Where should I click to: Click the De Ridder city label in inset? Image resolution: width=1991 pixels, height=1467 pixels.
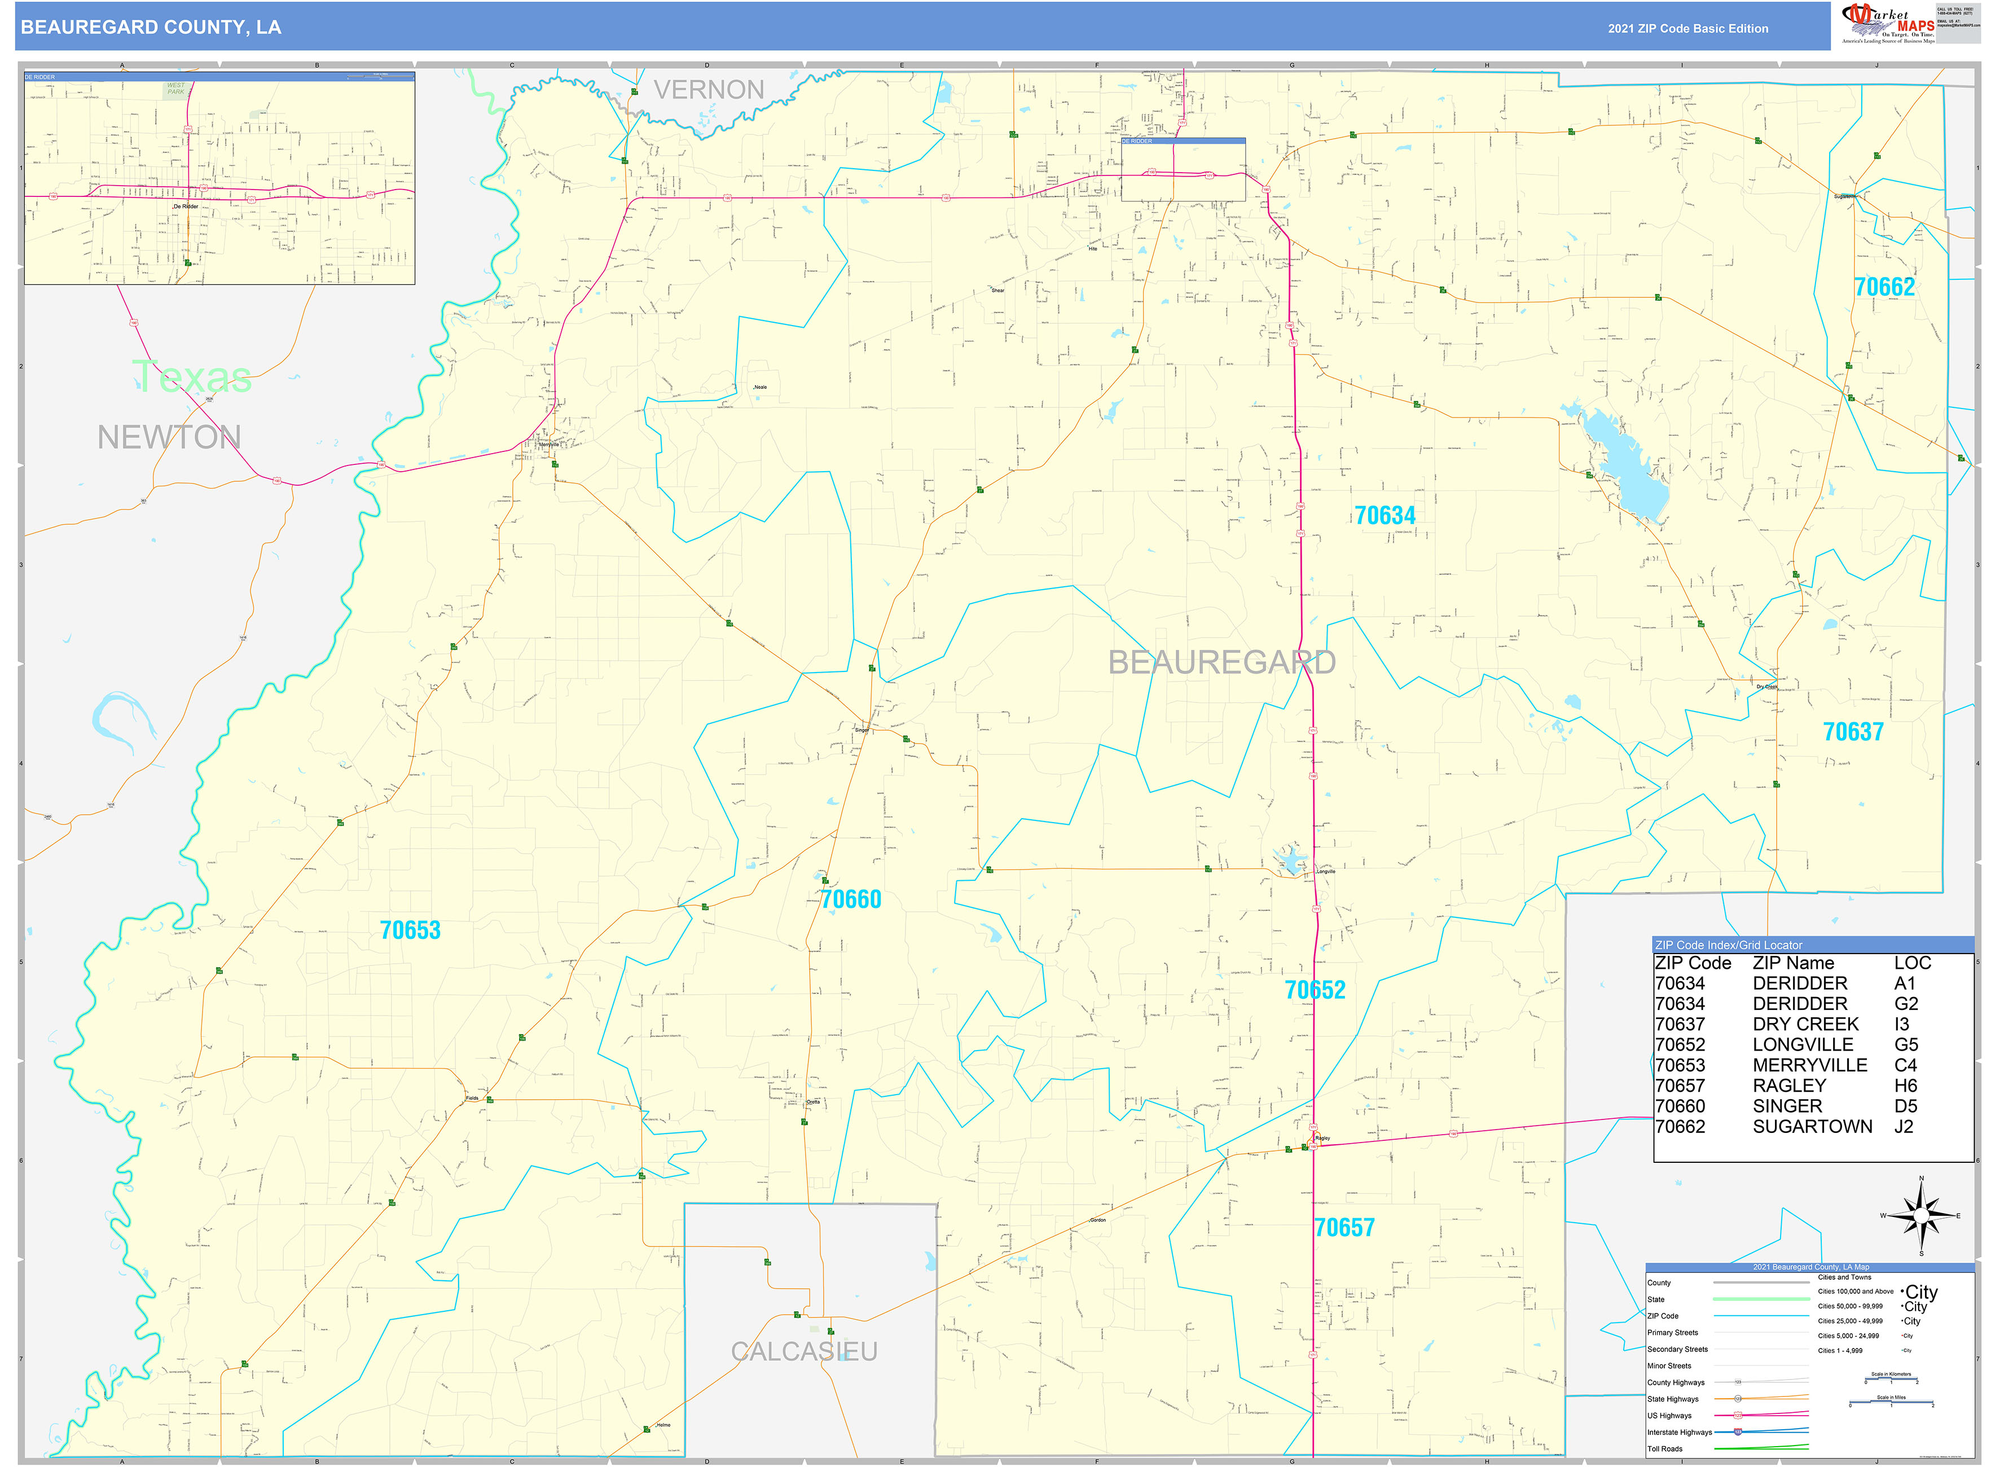(x=186, y=206)
